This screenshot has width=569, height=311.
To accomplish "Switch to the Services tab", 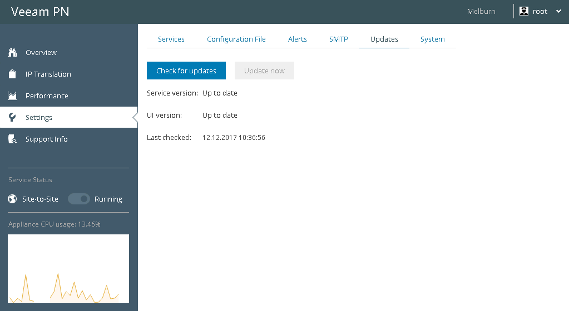I will click(171, 39).
